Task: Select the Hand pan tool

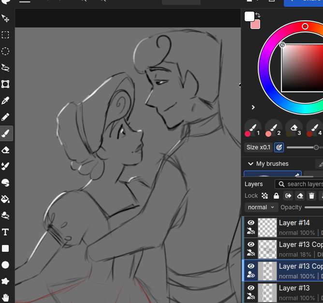Action: click(x=5, y=298)
